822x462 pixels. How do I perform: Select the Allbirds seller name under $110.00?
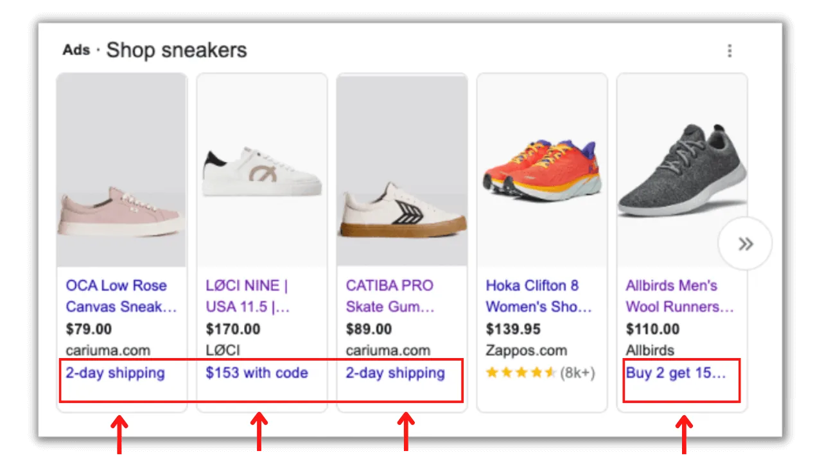(x=650, y=350)
